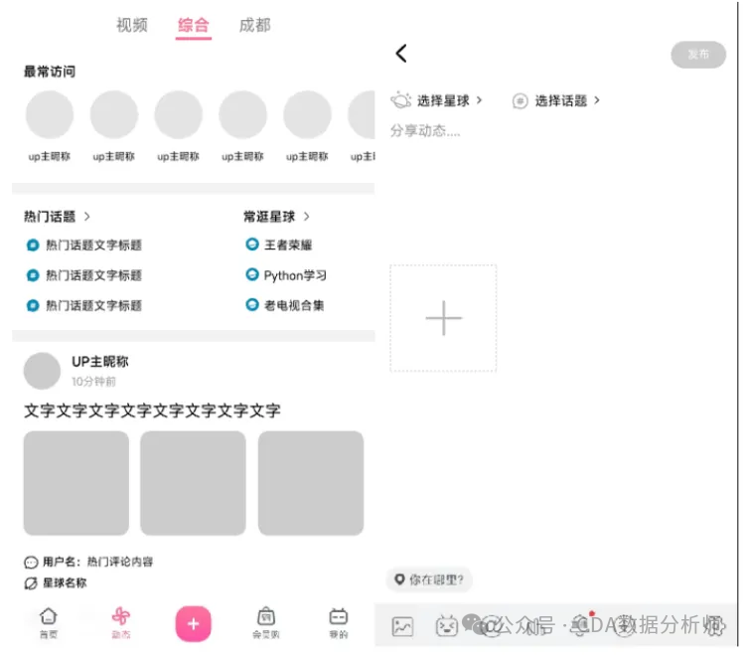Screen dimensions: 745x655
Task: Click the hashtag icon next to 选择话题
Action: (x=520, y=100)
